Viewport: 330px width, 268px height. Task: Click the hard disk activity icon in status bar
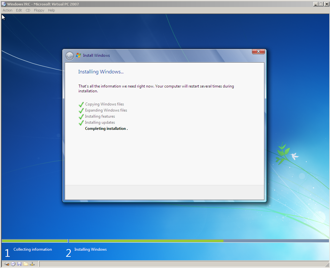pos(7,264)
